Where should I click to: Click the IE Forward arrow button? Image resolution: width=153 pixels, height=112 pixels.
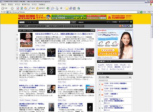click(12, 8)
